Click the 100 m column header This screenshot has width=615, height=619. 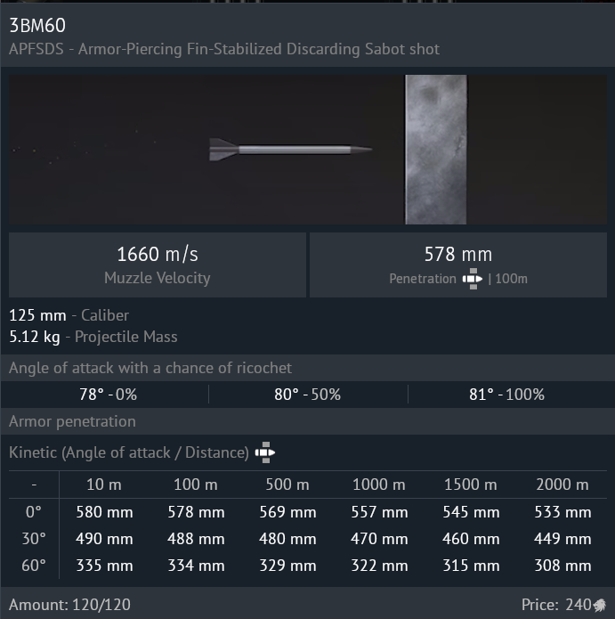click(196, 485)
